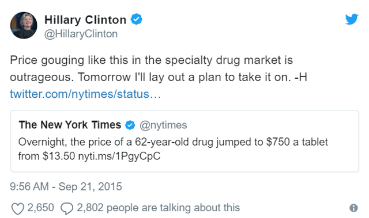Click the main tweet text about price gouging

click(159, 68)
